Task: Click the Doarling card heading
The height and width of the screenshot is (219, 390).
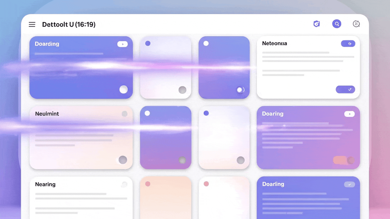Action: click(273, 184)
